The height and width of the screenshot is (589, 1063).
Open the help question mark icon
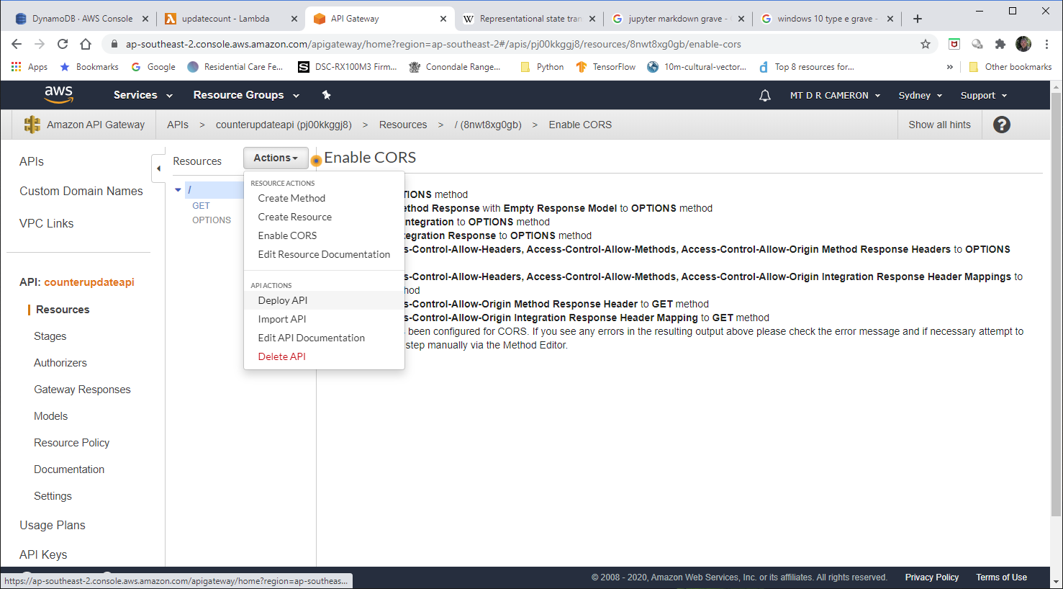click(x=1002, y=125)
